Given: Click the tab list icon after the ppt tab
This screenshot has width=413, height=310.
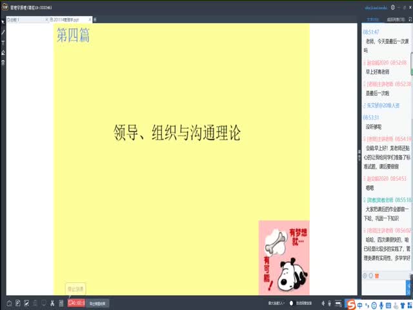Looking at the screenshot, I should point(95,19).
